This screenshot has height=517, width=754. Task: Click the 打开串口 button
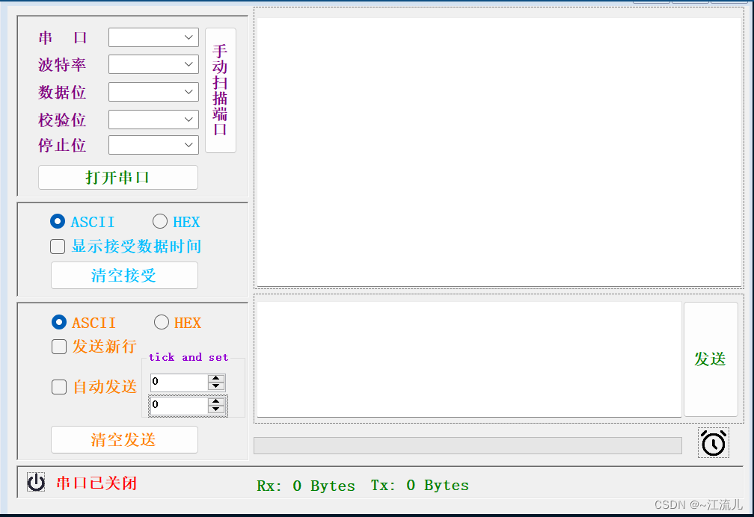click(118, 177)
